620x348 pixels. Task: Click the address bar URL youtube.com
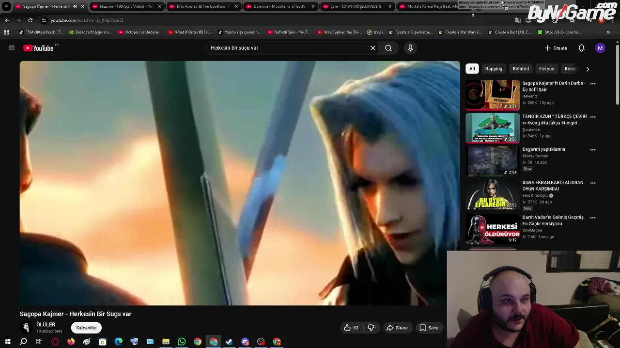87,20
